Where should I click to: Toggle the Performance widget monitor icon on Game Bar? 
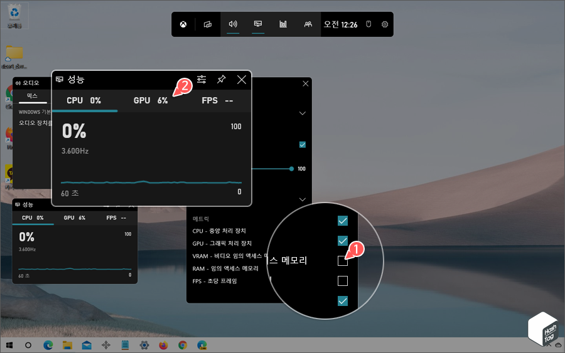[x=258, y=24]
